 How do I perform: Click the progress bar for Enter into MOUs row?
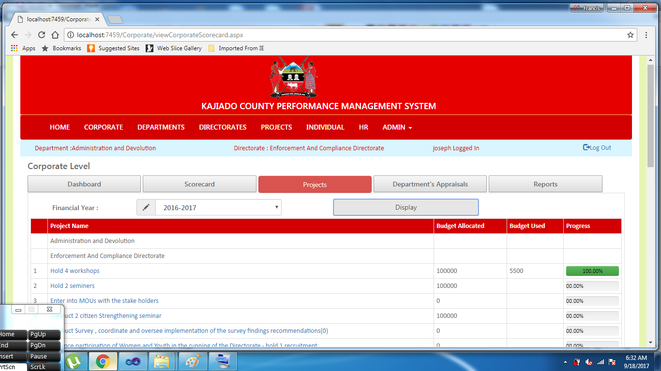592,301
